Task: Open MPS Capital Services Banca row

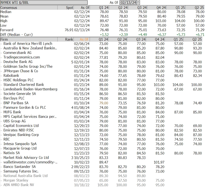Action: click(x=101, y=117)
